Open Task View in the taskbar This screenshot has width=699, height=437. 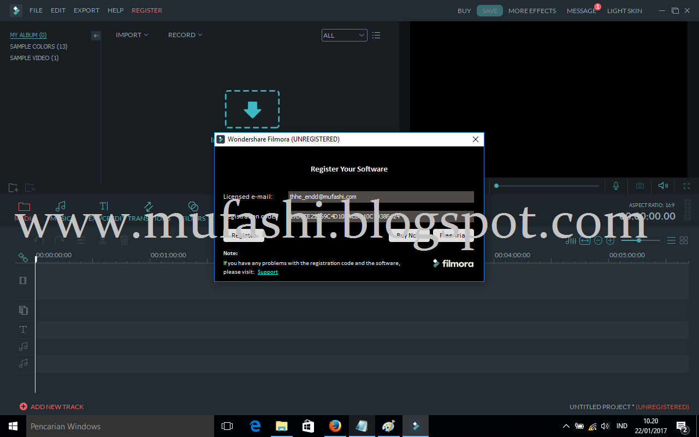[227, 426]
